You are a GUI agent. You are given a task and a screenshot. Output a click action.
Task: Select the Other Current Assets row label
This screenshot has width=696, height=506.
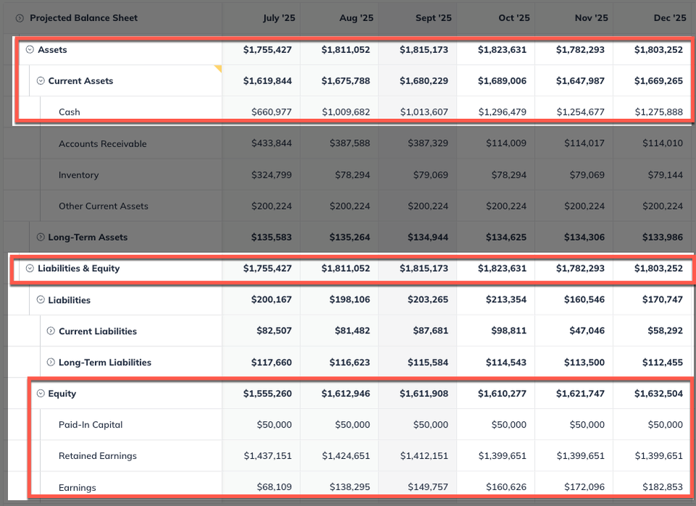click(x=104, y=206)
